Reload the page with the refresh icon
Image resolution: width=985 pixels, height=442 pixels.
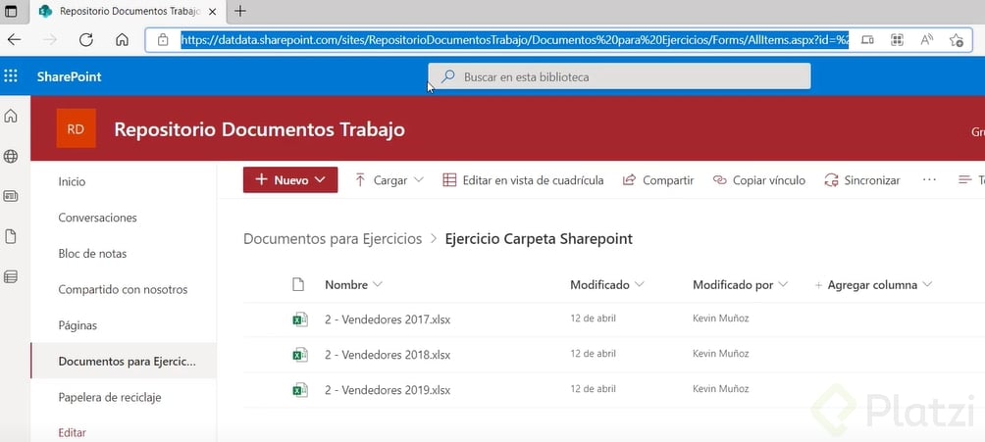[x=86, y=39]
